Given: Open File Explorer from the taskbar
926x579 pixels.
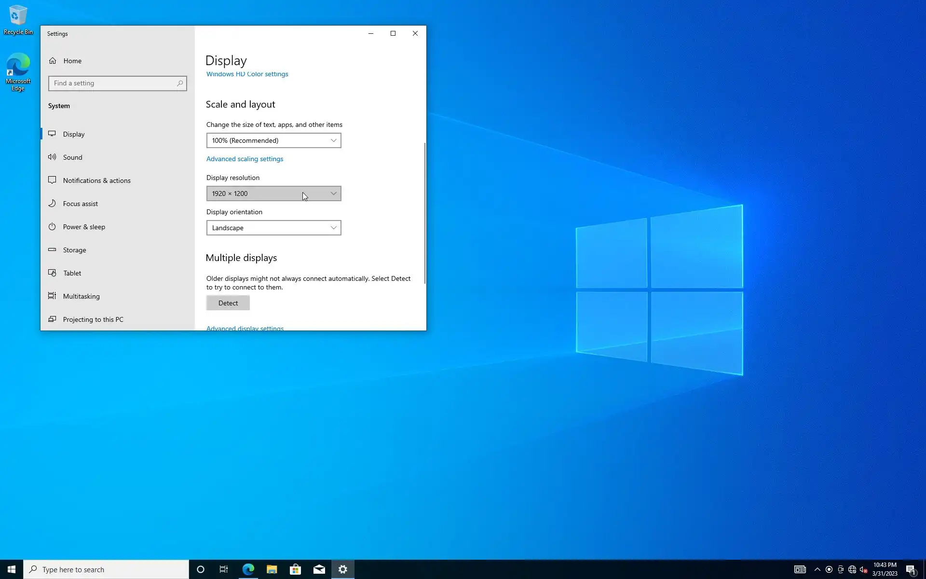Looking at the screenshot, I should (272, 569).
